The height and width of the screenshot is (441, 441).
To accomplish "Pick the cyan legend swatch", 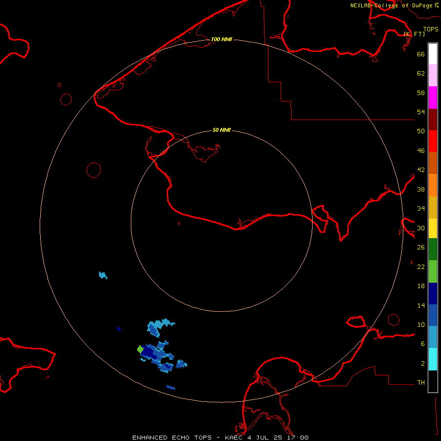I will [x=433, y=359].
